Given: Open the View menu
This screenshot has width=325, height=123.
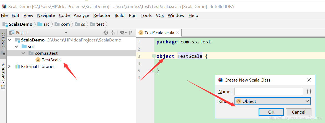Looking at the screenshot, I should (28, 15).
